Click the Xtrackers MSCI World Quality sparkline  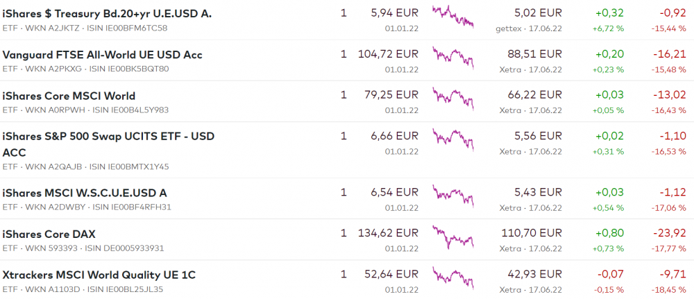(x=452, y=278)
